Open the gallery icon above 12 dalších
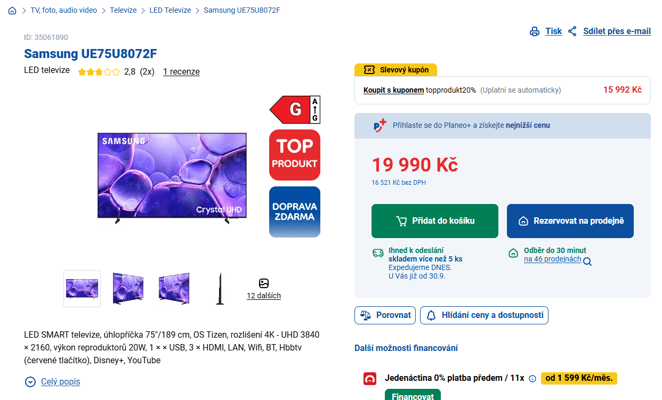Screen dimensions: 662x400 coord(264,283)
